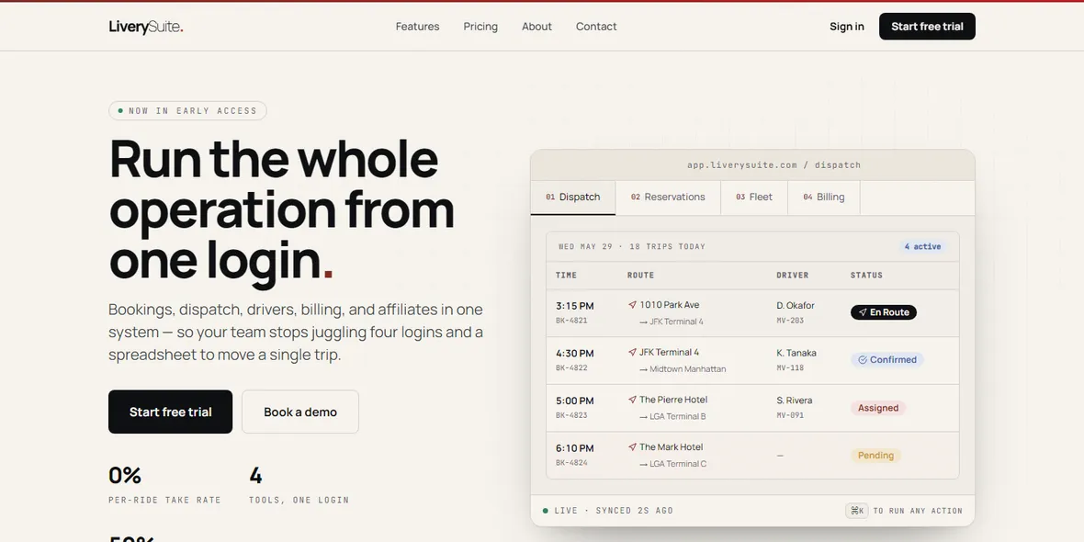Click the arrow icon beside The Pierre Hotel
The image size is (1084, 542).
(x=632, y=400)
